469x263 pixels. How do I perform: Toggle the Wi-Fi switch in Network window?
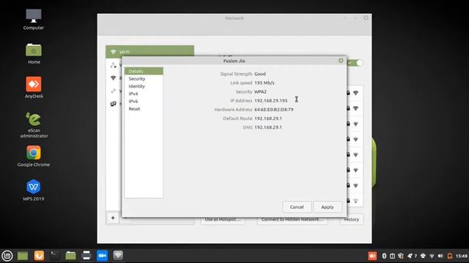pos(355,63)
